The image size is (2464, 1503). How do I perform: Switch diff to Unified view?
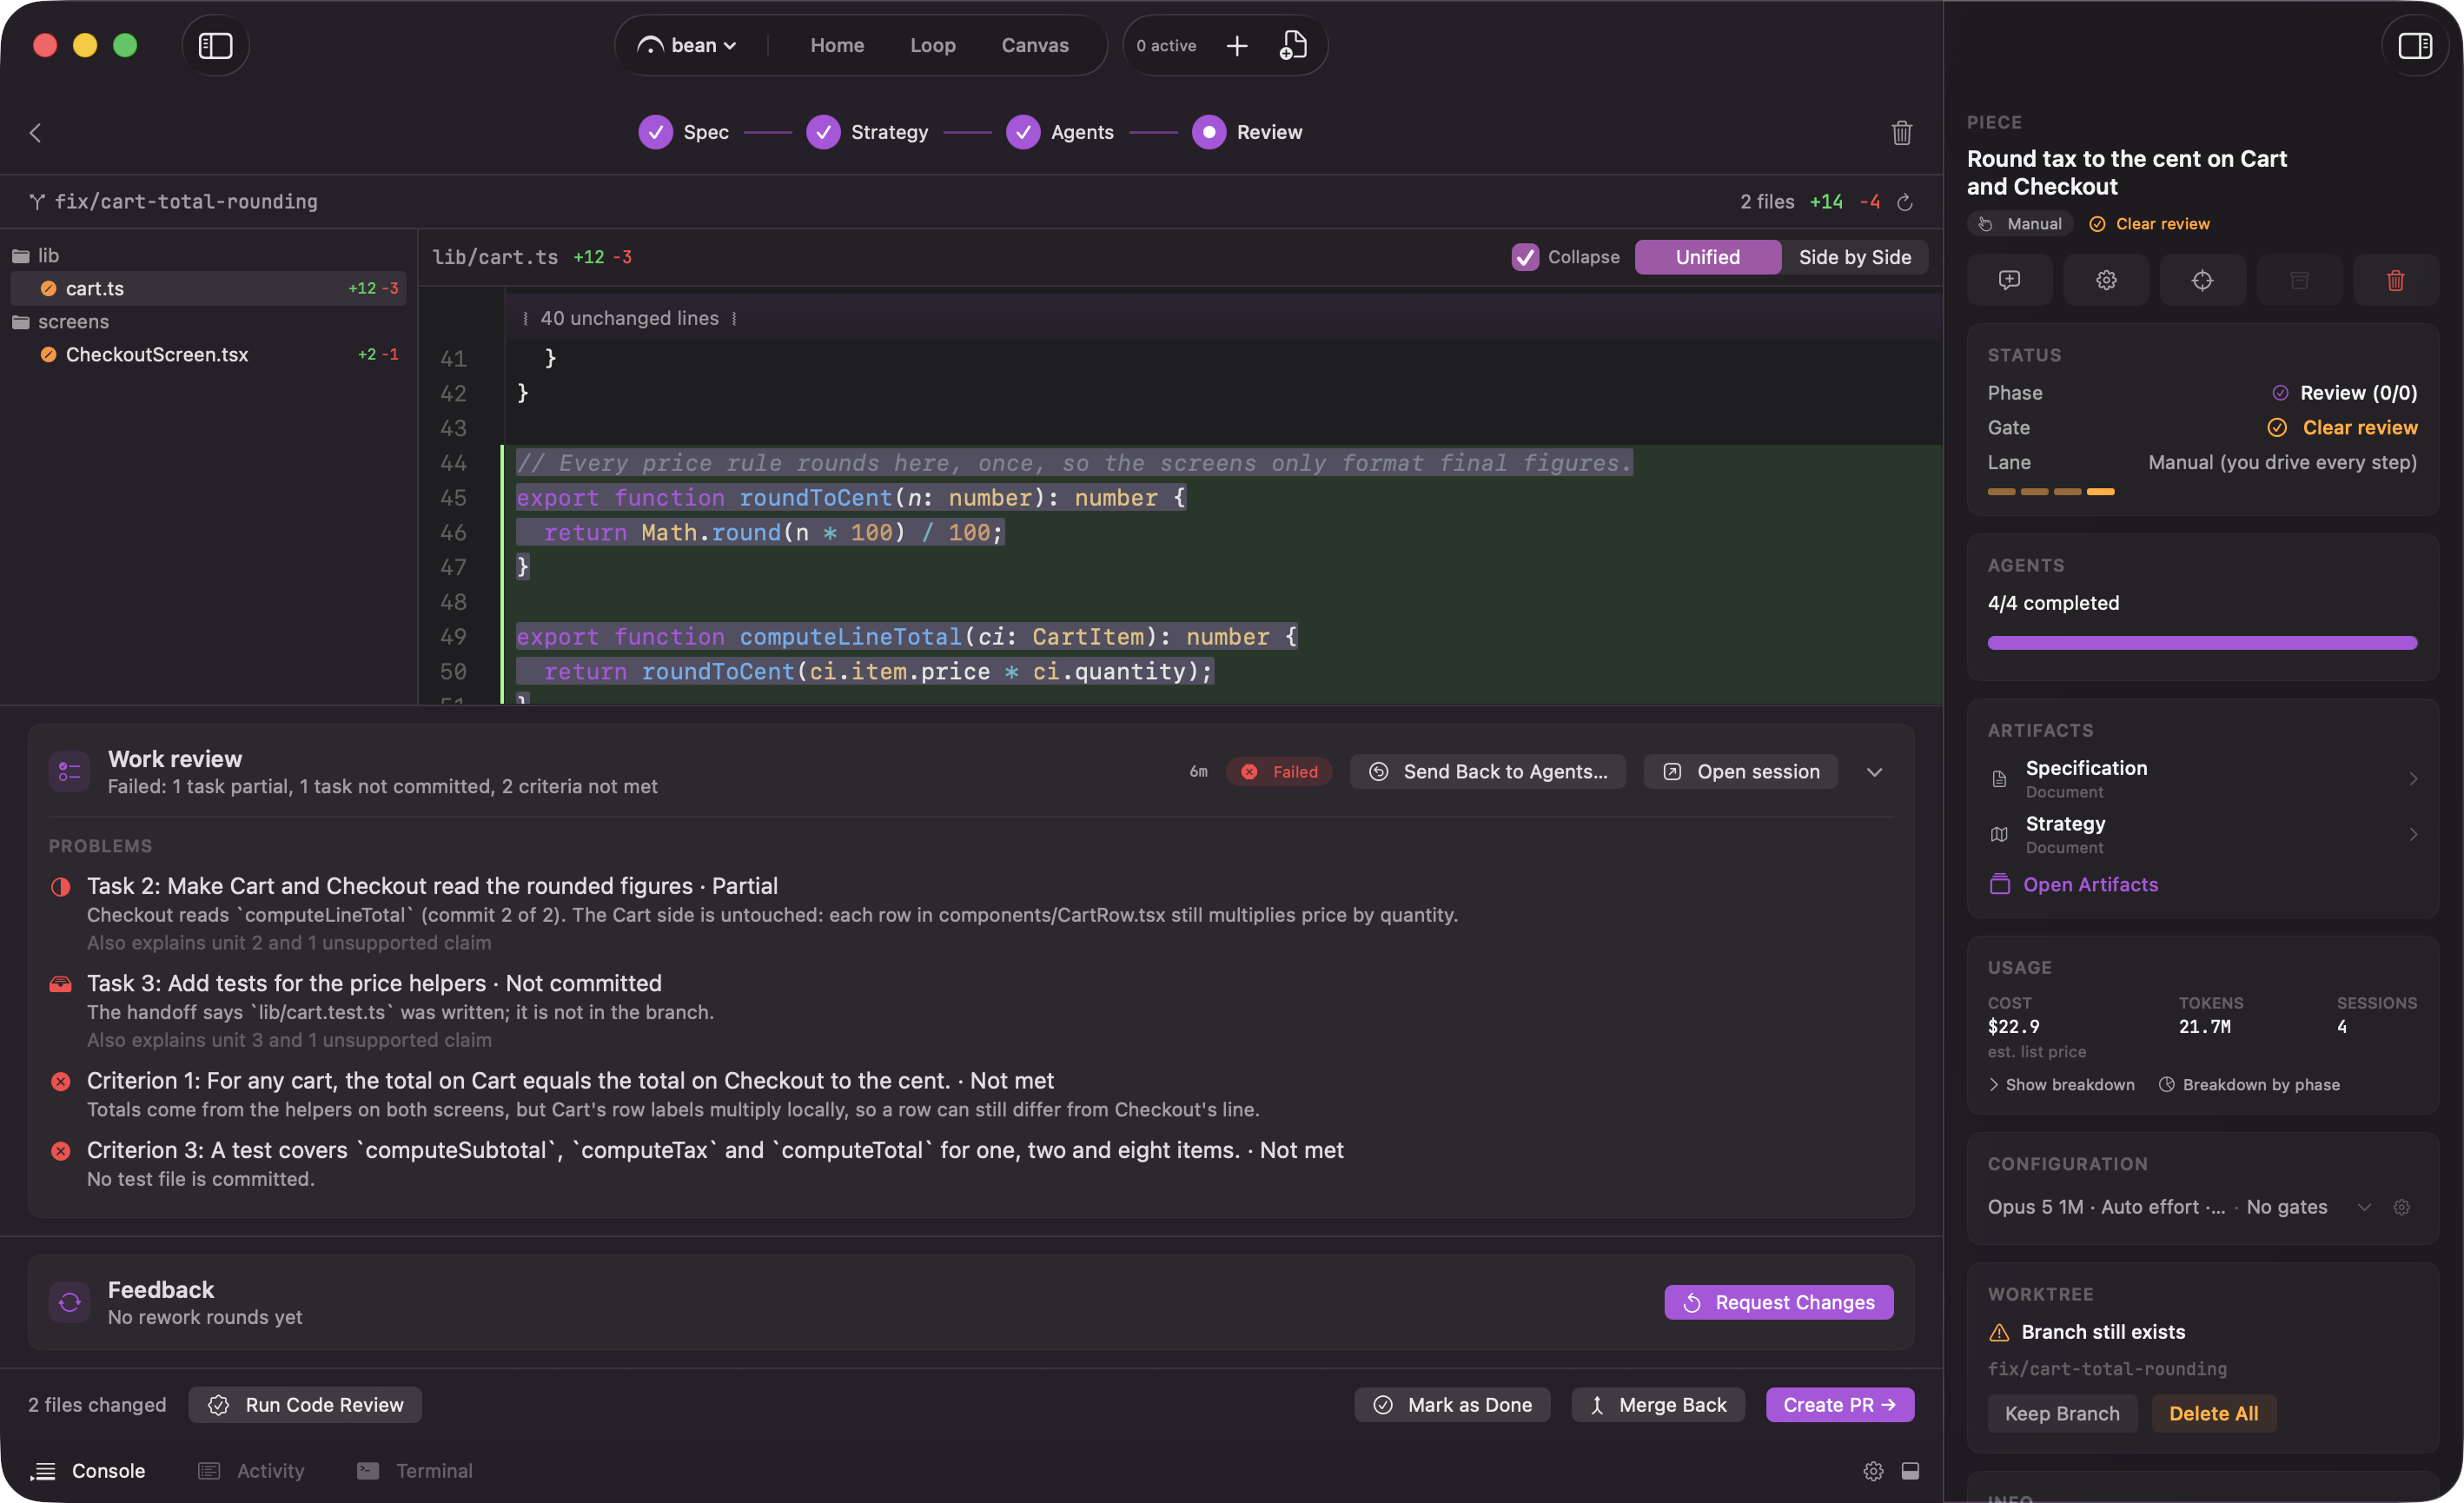click(x=1707, y=257)
